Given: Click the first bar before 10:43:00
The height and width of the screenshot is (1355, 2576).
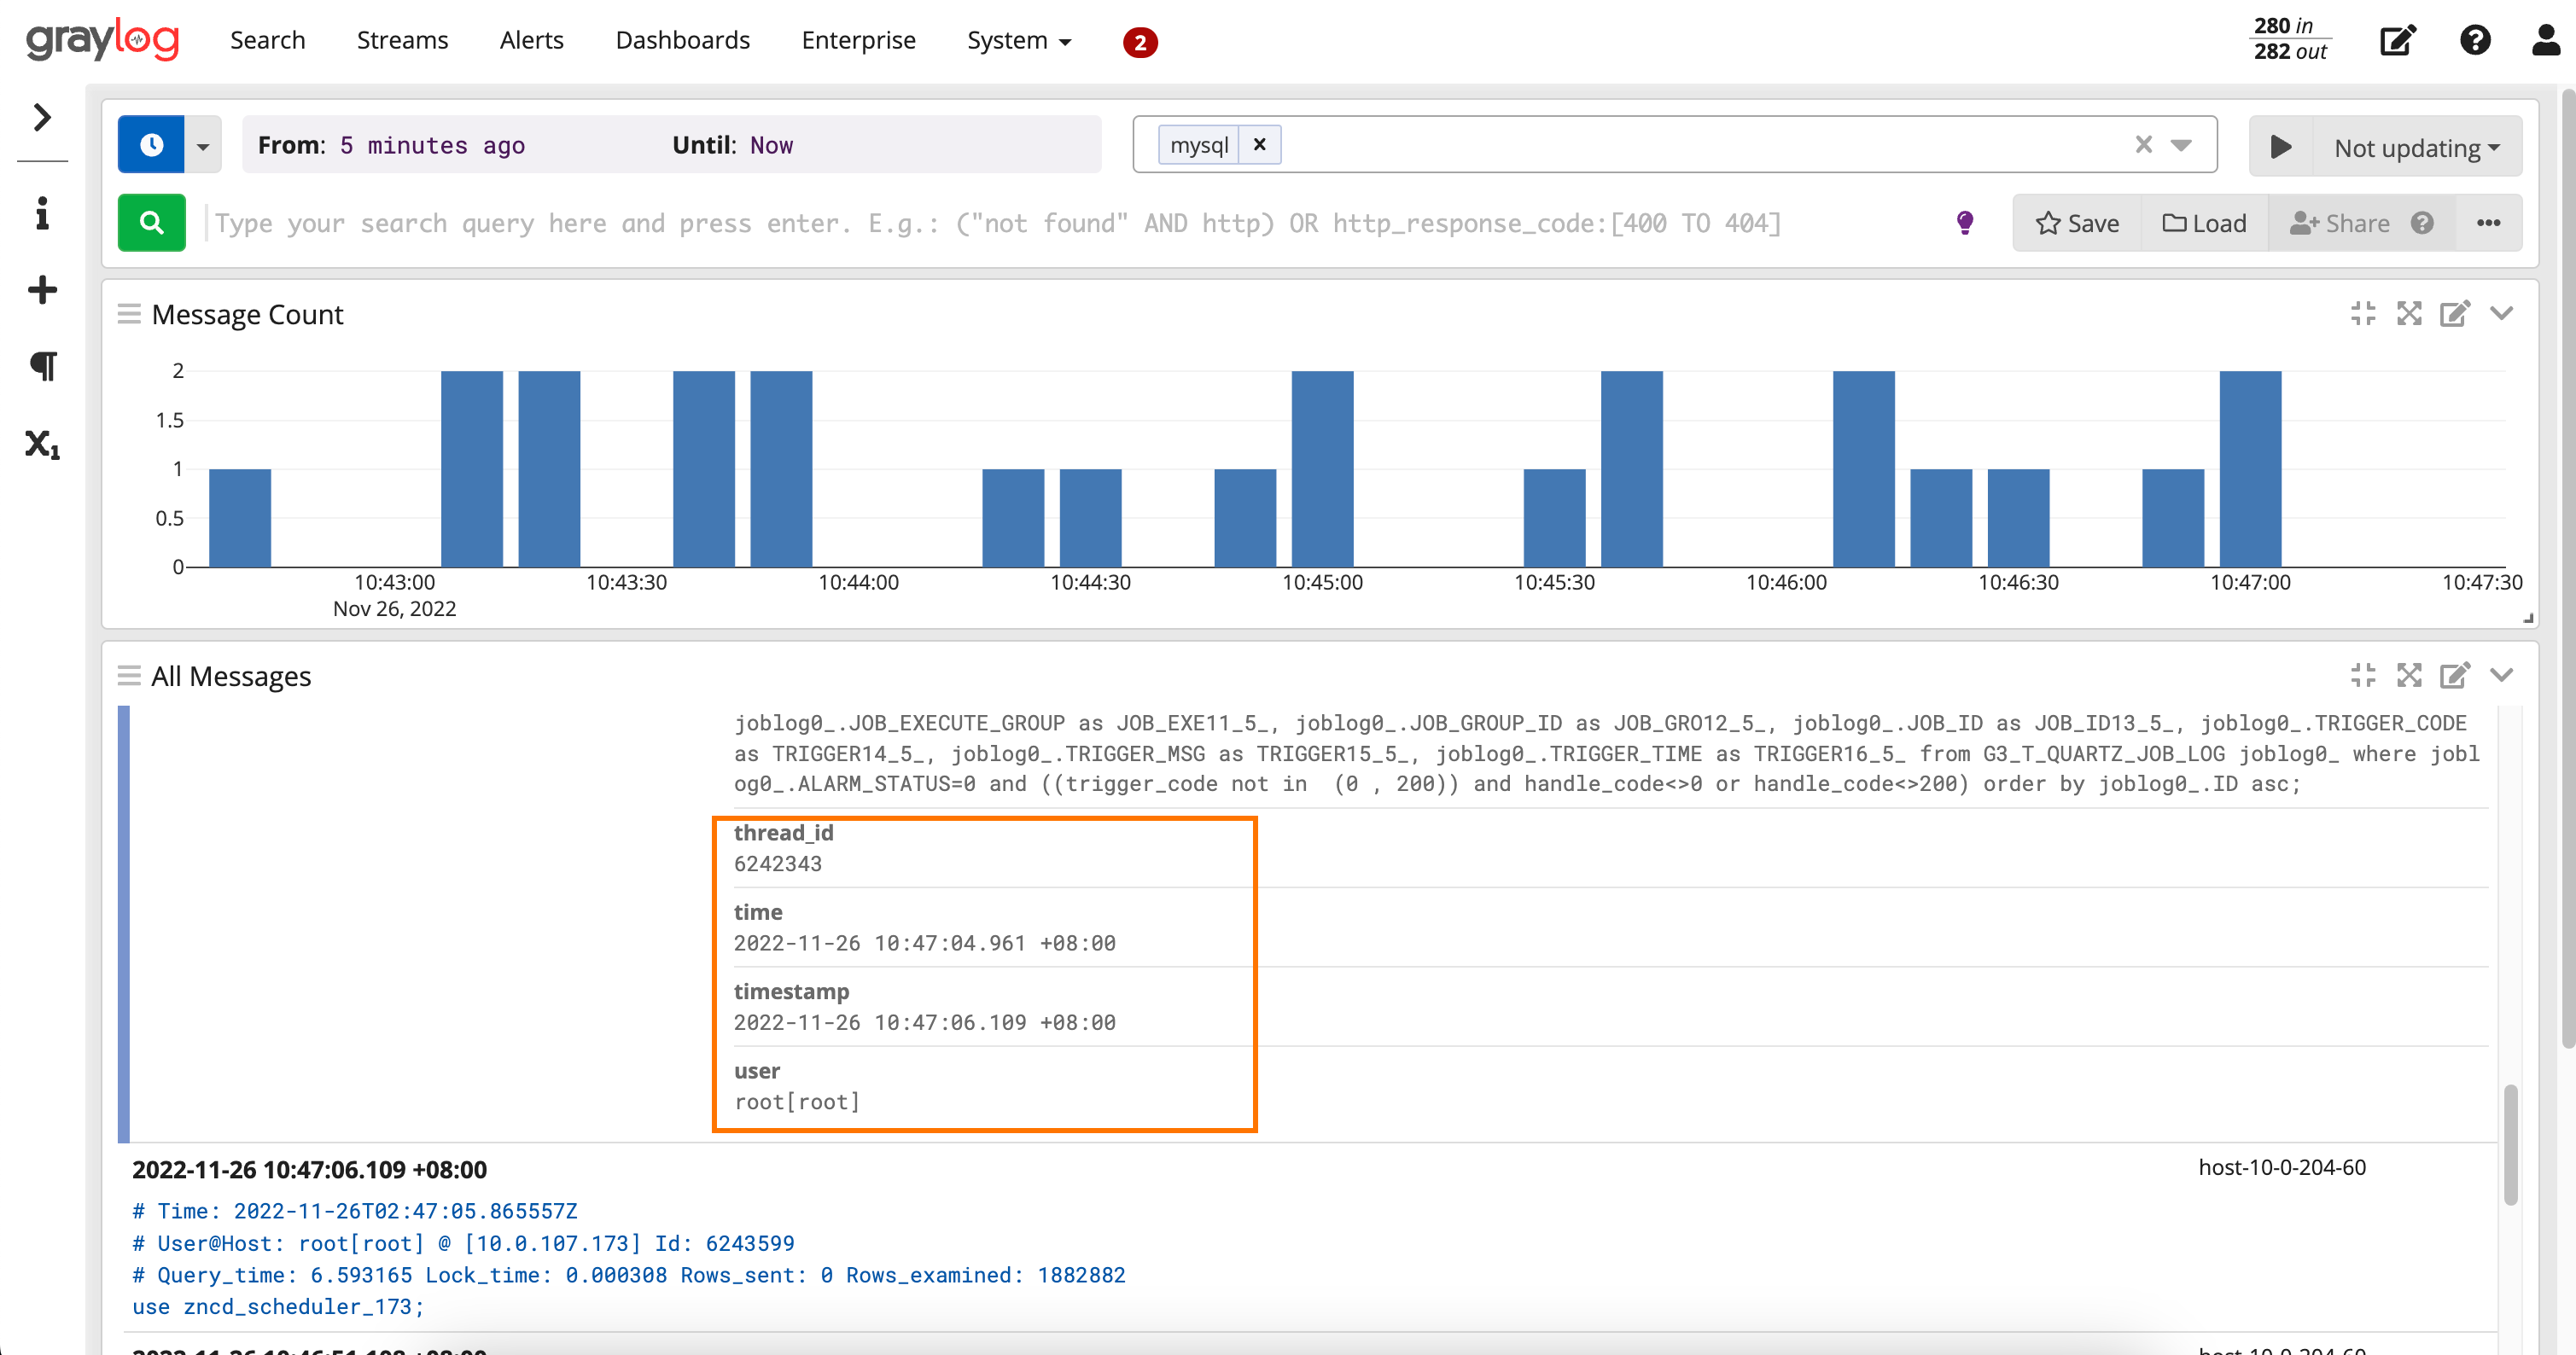Looking at the screenshot, I should [x=240, y=518].
